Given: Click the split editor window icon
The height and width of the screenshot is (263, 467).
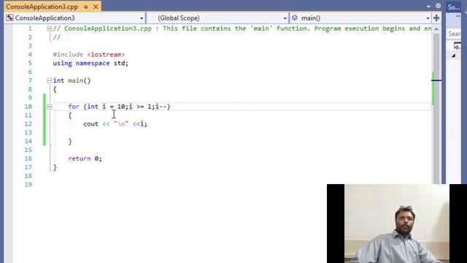Looking at the screenshot, I should pos(436,18).
